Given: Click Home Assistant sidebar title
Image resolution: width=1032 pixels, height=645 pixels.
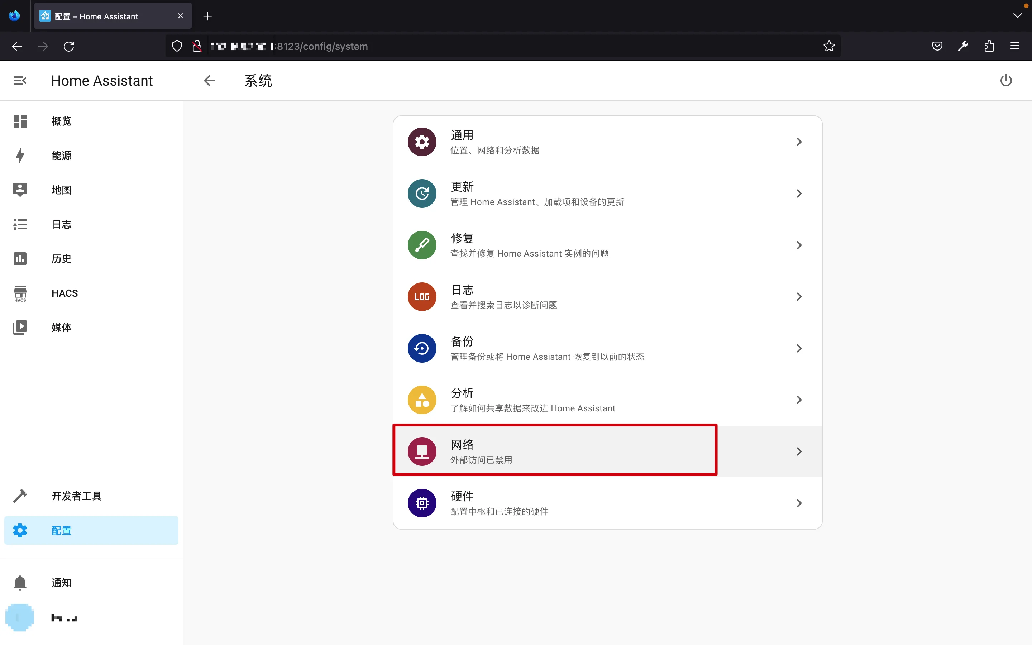Looking at the screenshot, I should click(x=102, y=81).
